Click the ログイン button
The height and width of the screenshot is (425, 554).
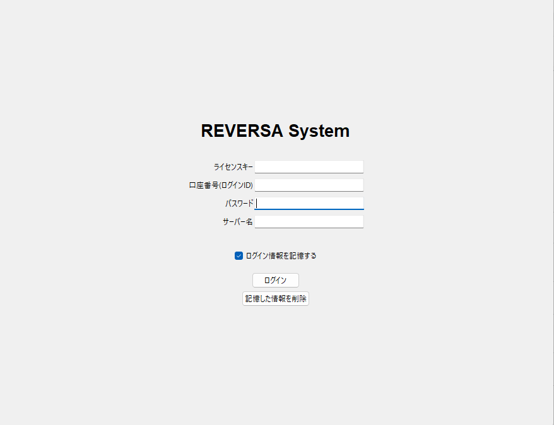(276, 280)
